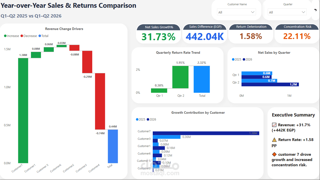The width and height of the screenshot is (320, 180).
Task: Click the Quarterly Return Rate Trend title
Action: (178, 53)
